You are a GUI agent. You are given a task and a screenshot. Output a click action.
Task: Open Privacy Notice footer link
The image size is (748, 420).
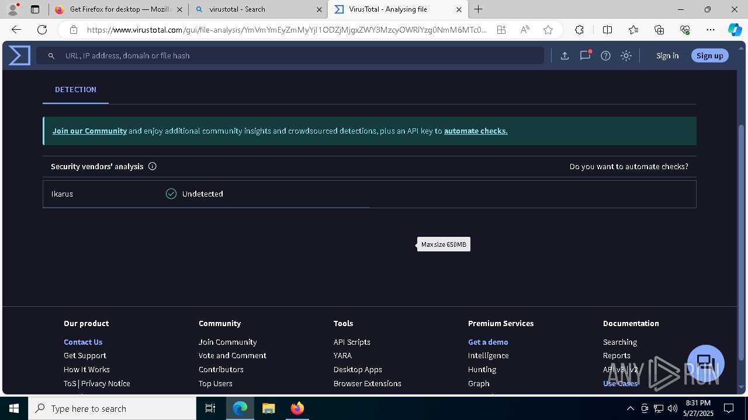(x=106, y=383)
